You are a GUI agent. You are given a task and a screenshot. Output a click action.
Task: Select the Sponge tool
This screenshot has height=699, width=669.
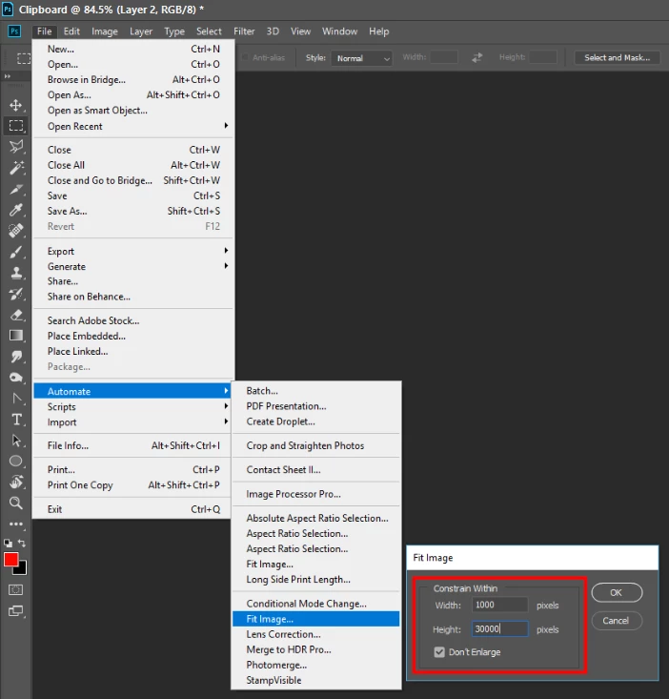(16, 377)
